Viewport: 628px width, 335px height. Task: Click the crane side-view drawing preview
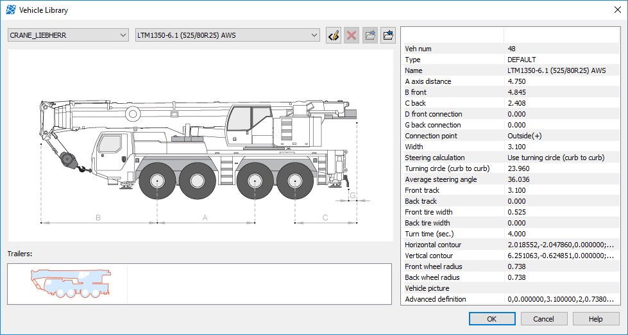coord(201,145)
